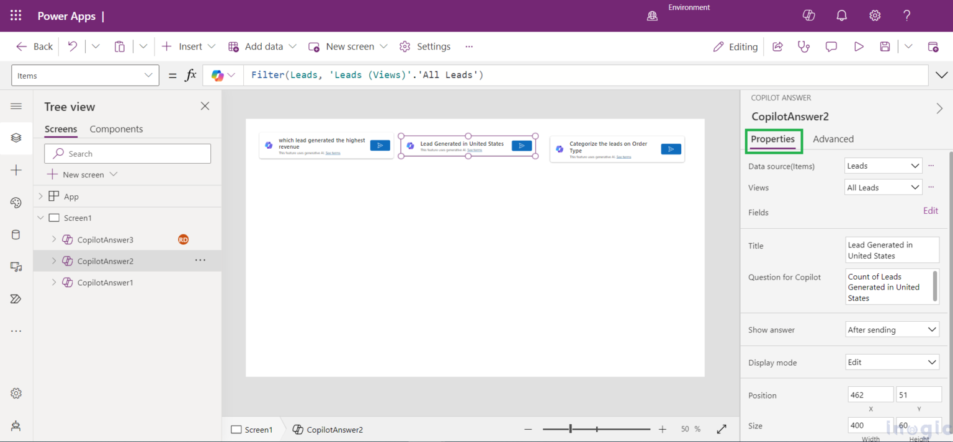Expand the CopilotAnswer2 tree item chevron

tap(54, 260)
